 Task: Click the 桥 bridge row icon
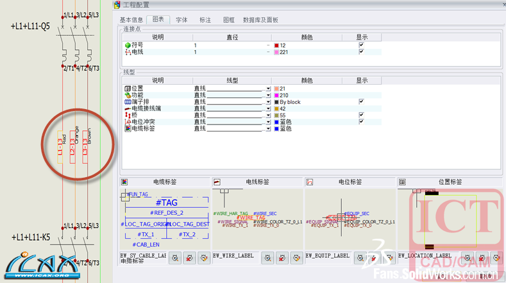coord(128,115)
